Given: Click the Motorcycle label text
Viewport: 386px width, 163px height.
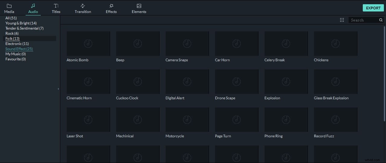Looking at the screenshot, I should coord(175,136).
